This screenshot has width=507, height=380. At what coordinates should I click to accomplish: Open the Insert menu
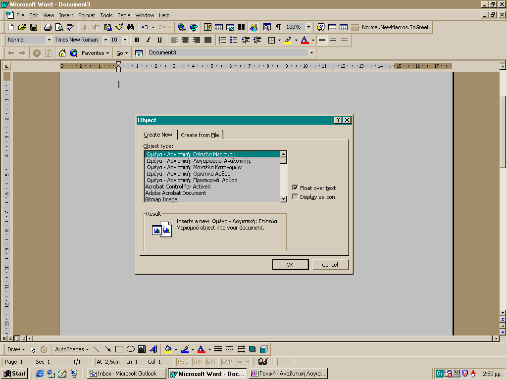point(66,15)
